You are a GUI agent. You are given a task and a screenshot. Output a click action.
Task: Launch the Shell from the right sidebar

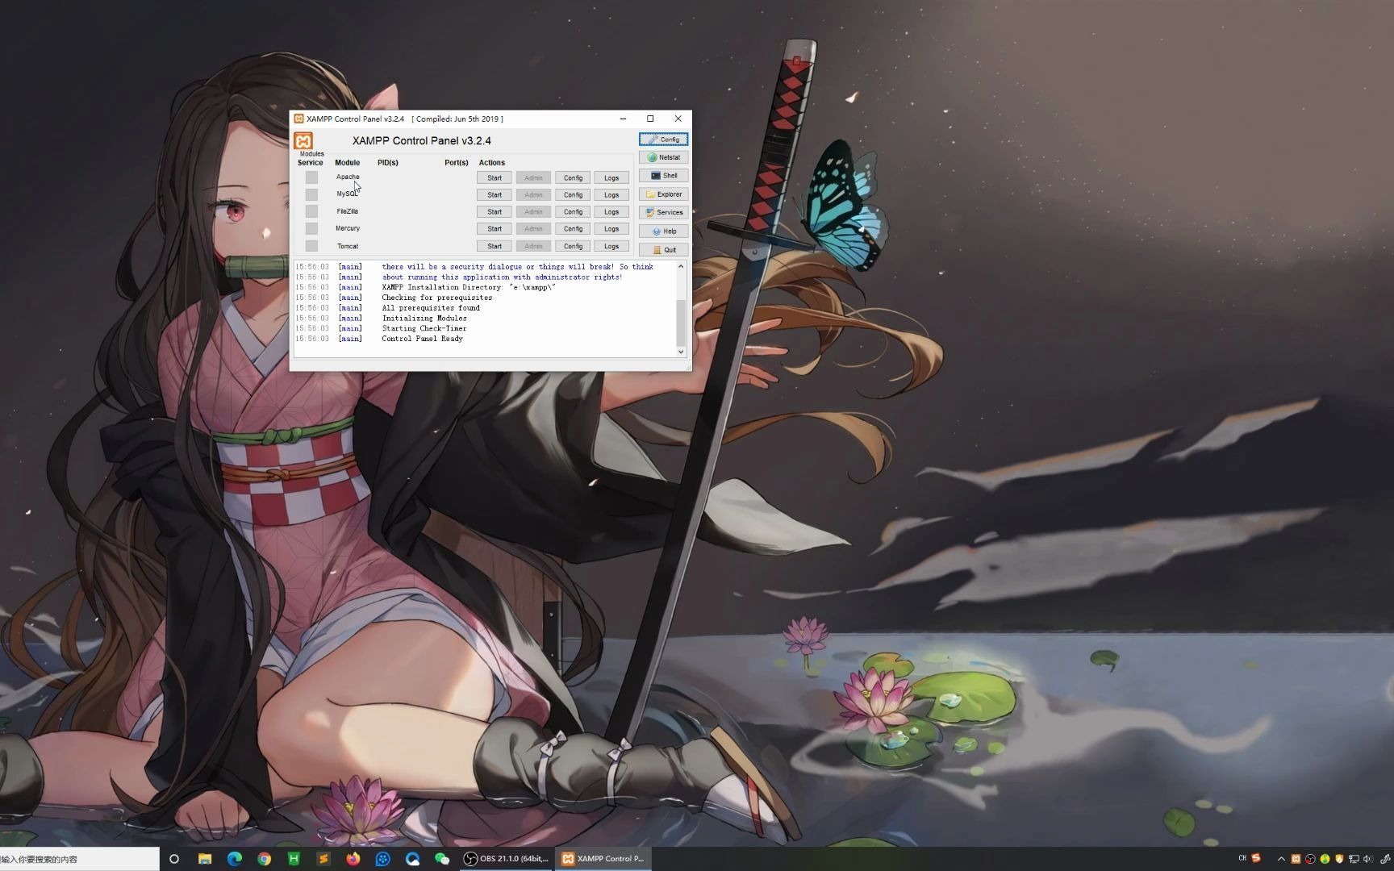[663, 176]
